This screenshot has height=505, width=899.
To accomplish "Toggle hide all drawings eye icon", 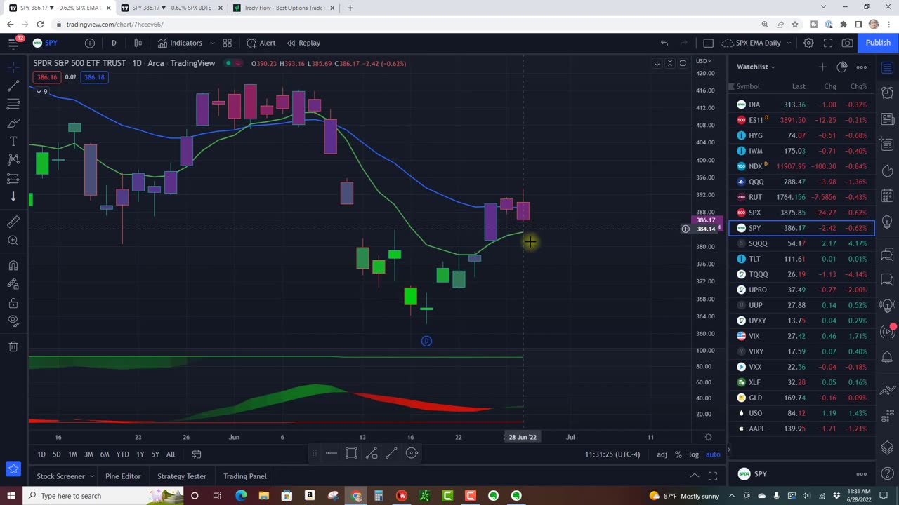I will tap(13, 321).
